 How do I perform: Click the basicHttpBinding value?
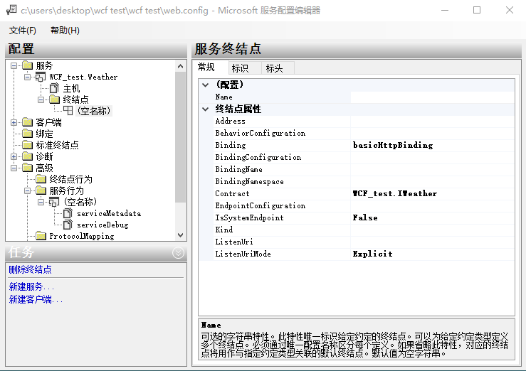point(393,145)
